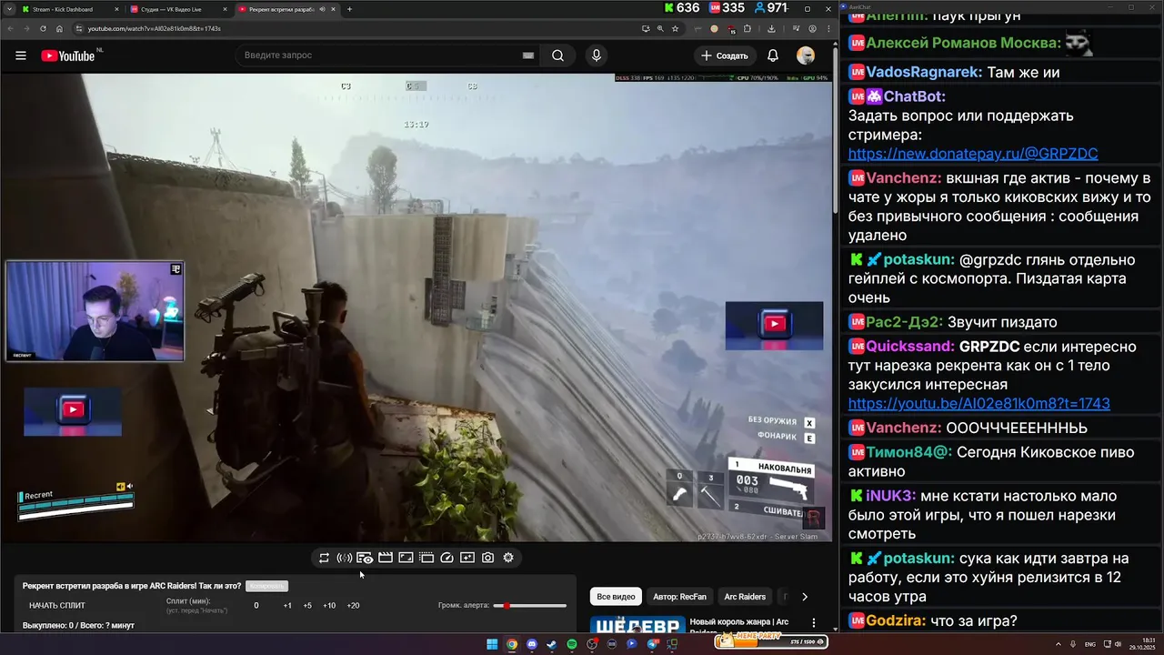
Task: Click the YouTube card overlay right of the dam
Action: (774, 324)
